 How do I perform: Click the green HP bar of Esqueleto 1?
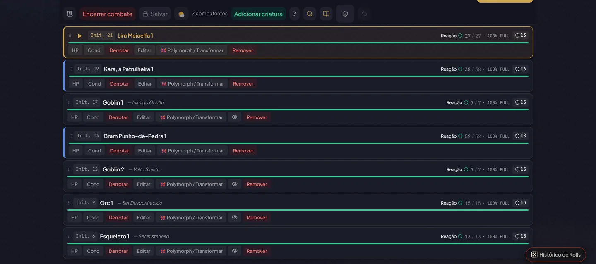[x=298, y=243]
